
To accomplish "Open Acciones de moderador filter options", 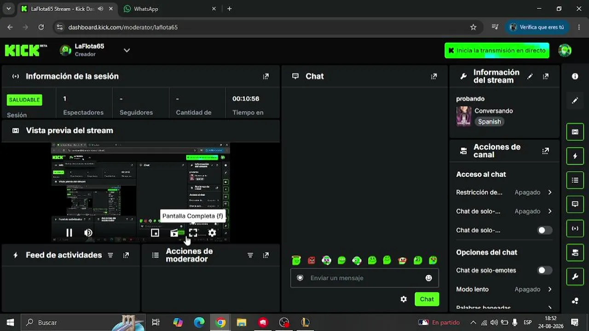I will click(250, 255).
